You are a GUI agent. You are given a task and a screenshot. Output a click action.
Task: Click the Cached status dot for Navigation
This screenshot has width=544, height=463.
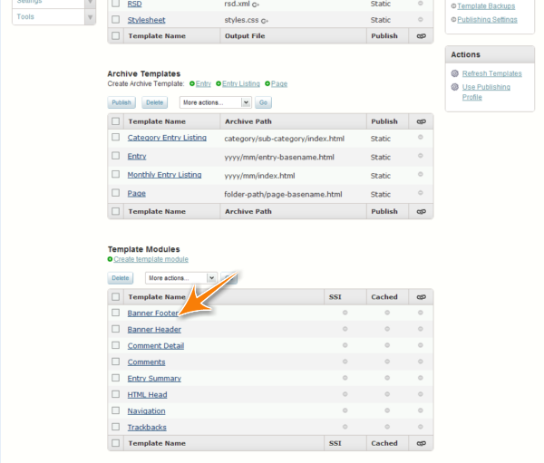point(387,410)
